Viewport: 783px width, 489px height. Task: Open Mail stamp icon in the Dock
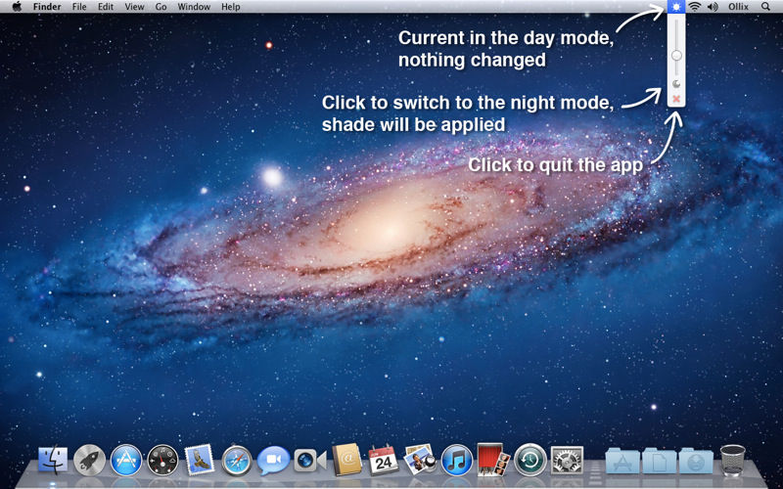click(200, 460)
